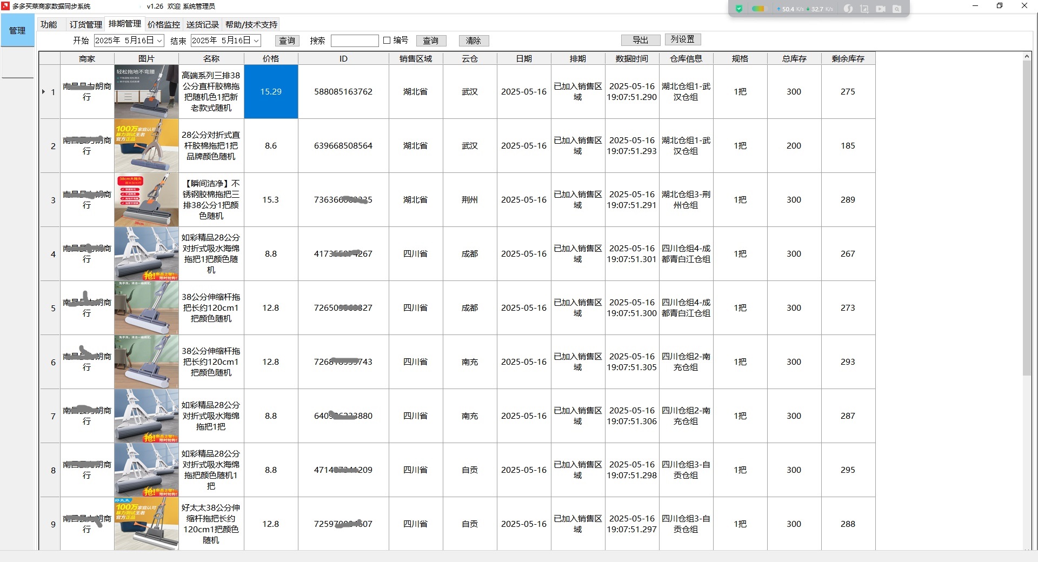Viewport: 1038px width, 562px height.
Task: Click the 仓库信息 column header
Action: click(686, 58)
